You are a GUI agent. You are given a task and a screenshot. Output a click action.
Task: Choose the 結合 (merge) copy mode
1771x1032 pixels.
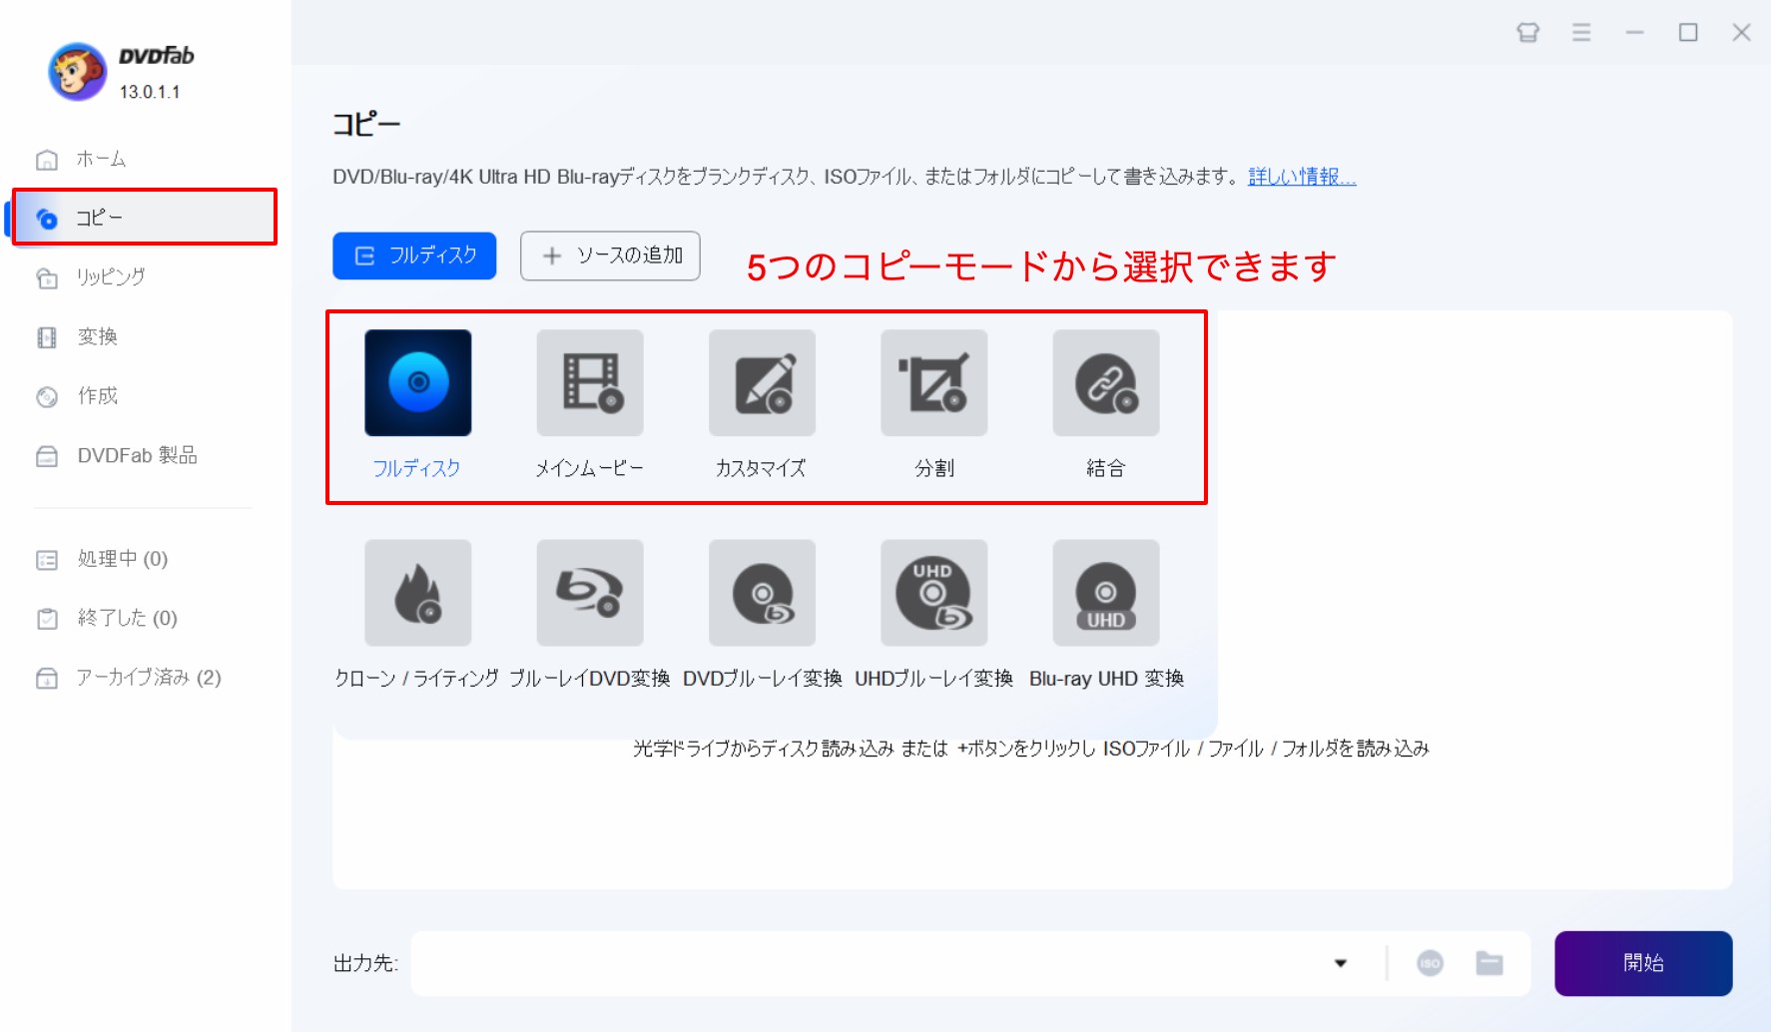pyautogui.click(x=1106, y=383)
